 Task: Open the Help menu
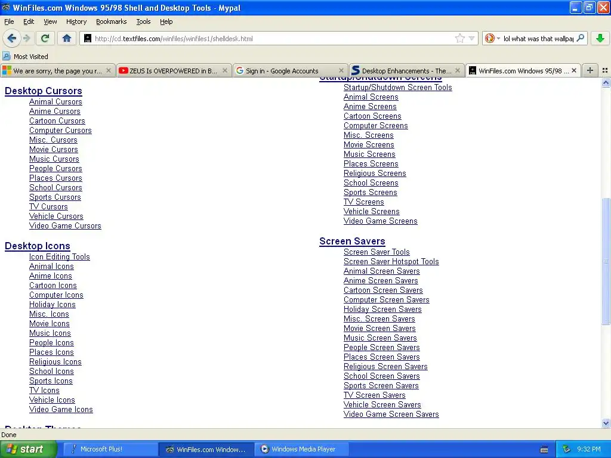166,21
